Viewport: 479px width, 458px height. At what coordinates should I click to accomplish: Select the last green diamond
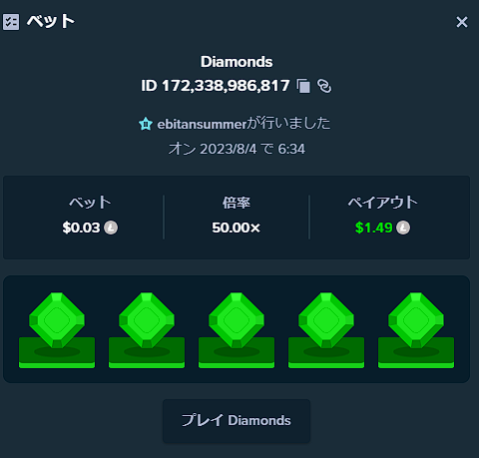(416, 330)
